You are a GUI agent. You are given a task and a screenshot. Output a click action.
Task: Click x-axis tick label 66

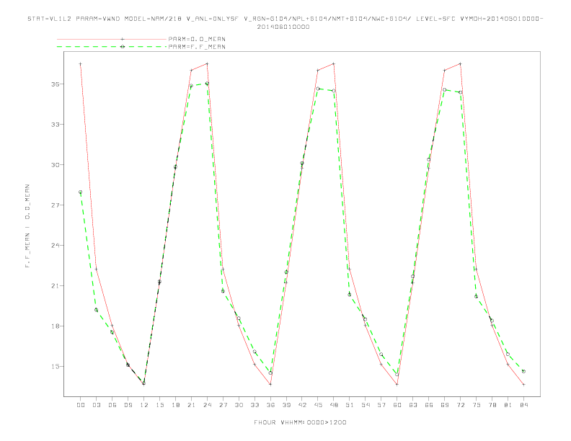pyautogui.click(x=429, y=405)
